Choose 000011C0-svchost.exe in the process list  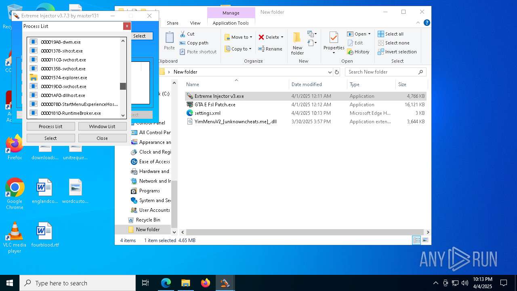tap(63, 60)
